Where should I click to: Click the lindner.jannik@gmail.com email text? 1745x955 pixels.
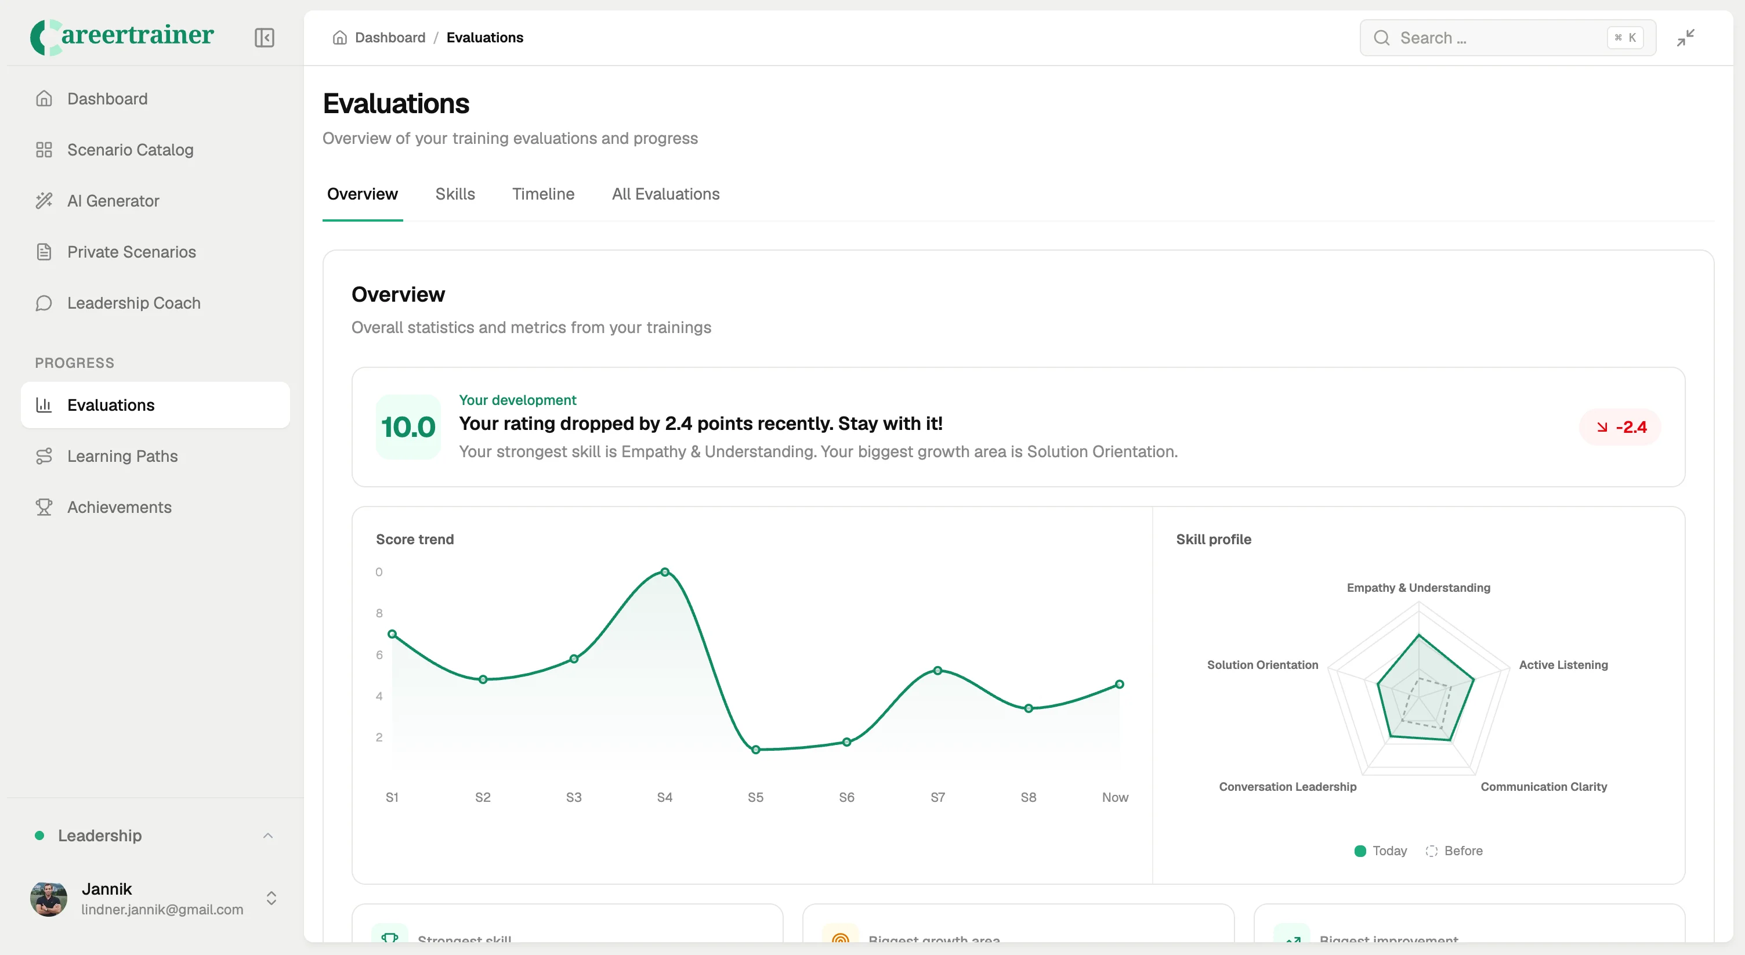[x=162, y=910]
